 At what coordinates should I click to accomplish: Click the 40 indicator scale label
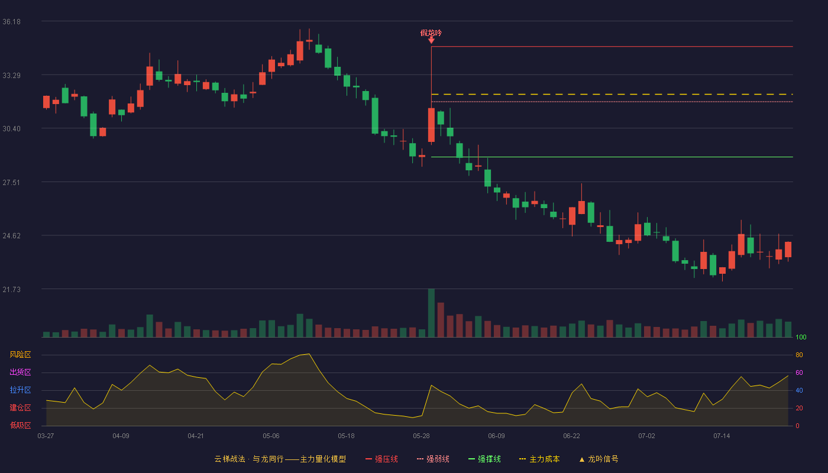[x=799, y=391]
